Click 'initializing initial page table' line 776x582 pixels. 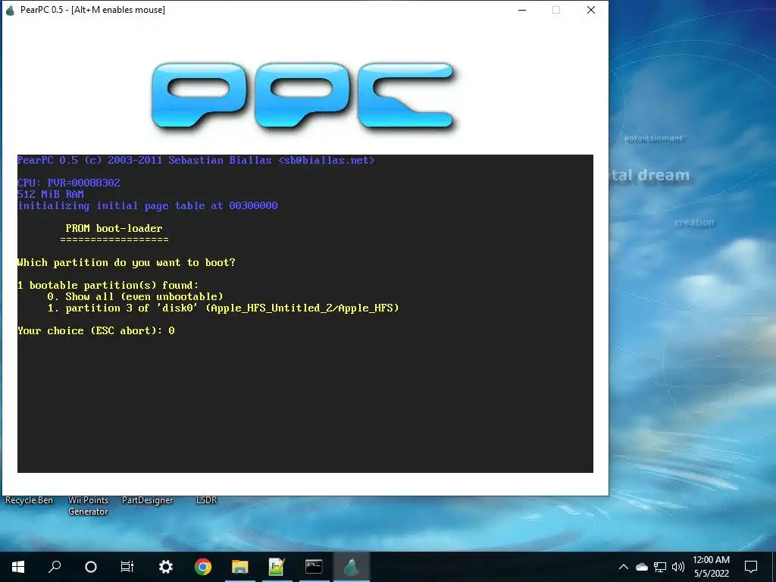[148, 205]
